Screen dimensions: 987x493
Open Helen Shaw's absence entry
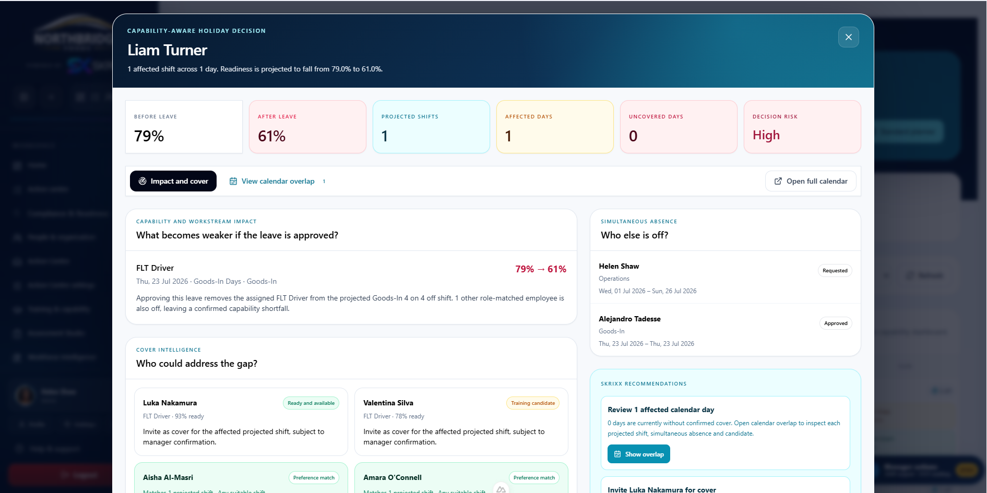point(726,278)
